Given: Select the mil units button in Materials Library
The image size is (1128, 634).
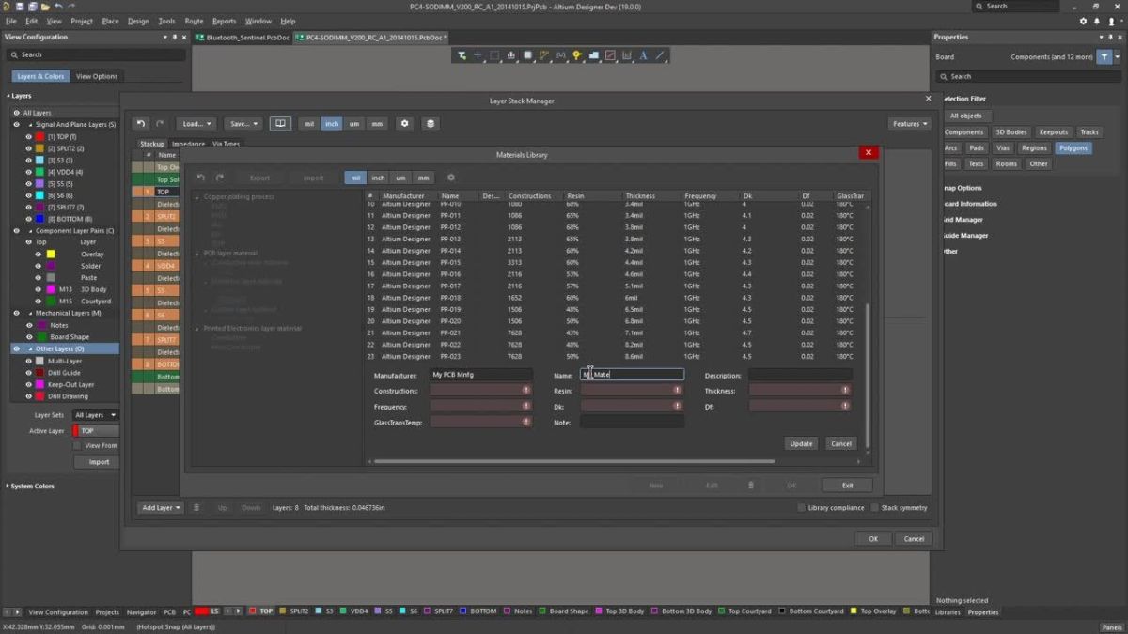Looking at the screenshot, I should tap(353, 178).
